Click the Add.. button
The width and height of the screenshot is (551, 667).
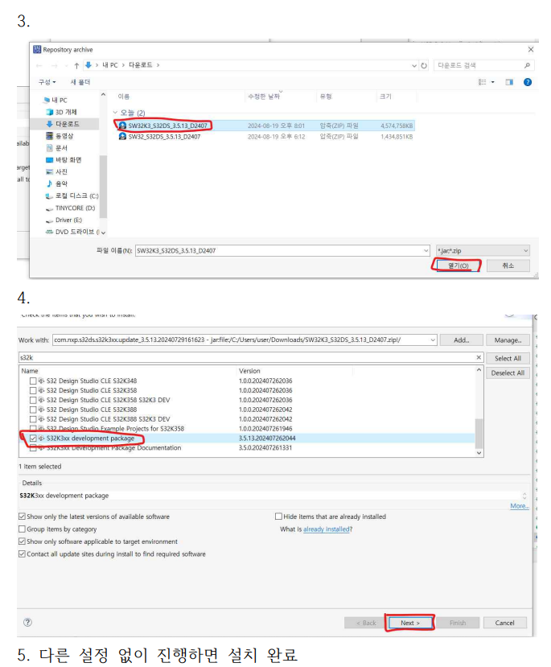(x=461, y=340)
